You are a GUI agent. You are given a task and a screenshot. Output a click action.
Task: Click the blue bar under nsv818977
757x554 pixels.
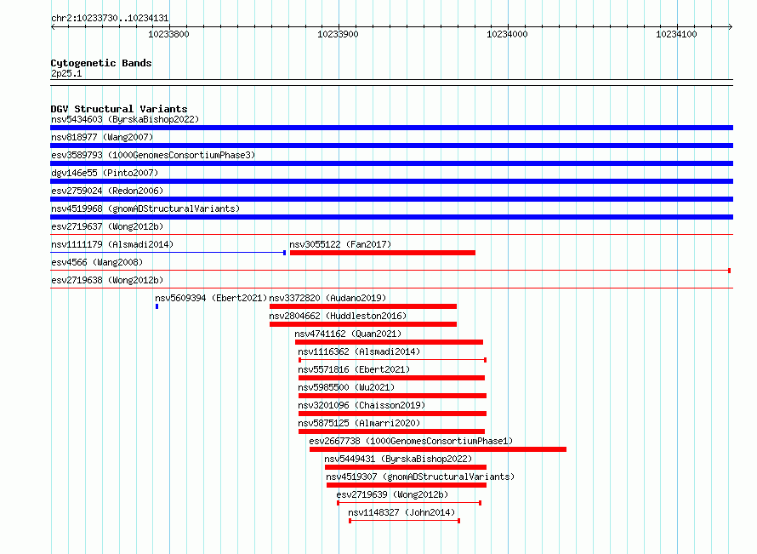point(391,146)
